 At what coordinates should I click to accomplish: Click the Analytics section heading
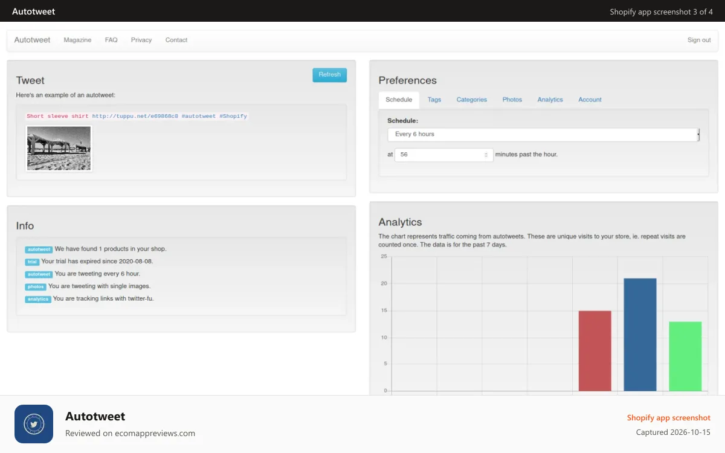coord(400,222)
